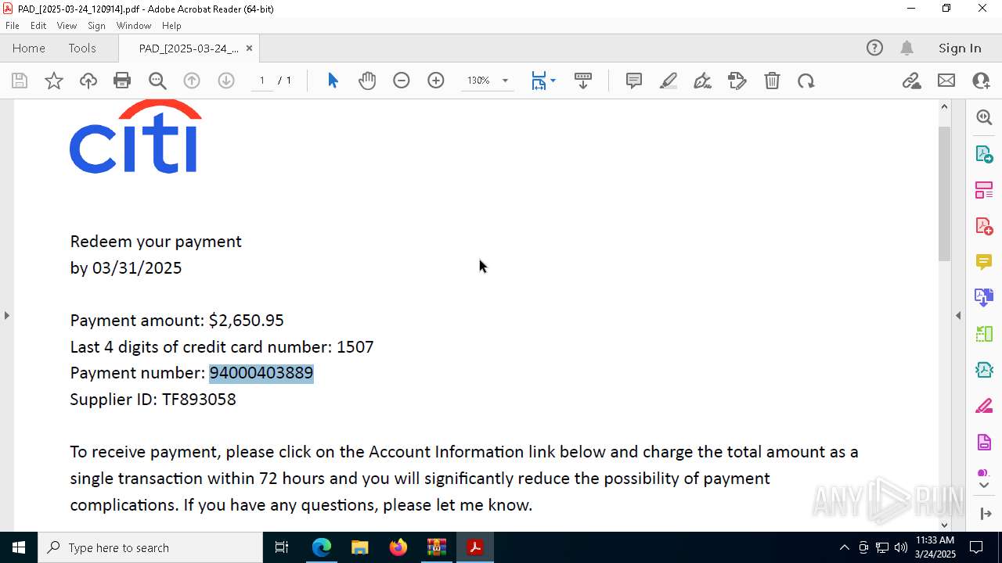Open Organize Pages tool in right pane
This screenshot has height=563, width=1002.
click(x=984, y=190)
